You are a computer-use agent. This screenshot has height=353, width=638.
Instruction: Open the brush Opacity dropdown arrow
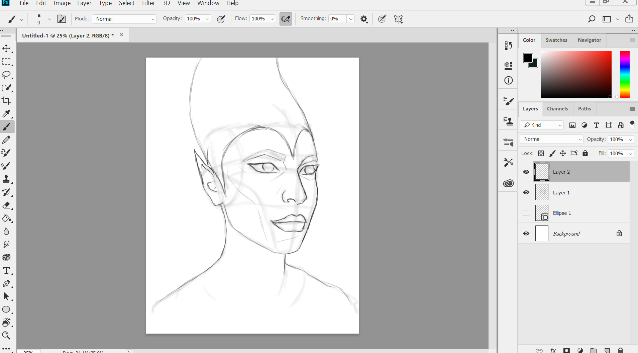[207, 19]
